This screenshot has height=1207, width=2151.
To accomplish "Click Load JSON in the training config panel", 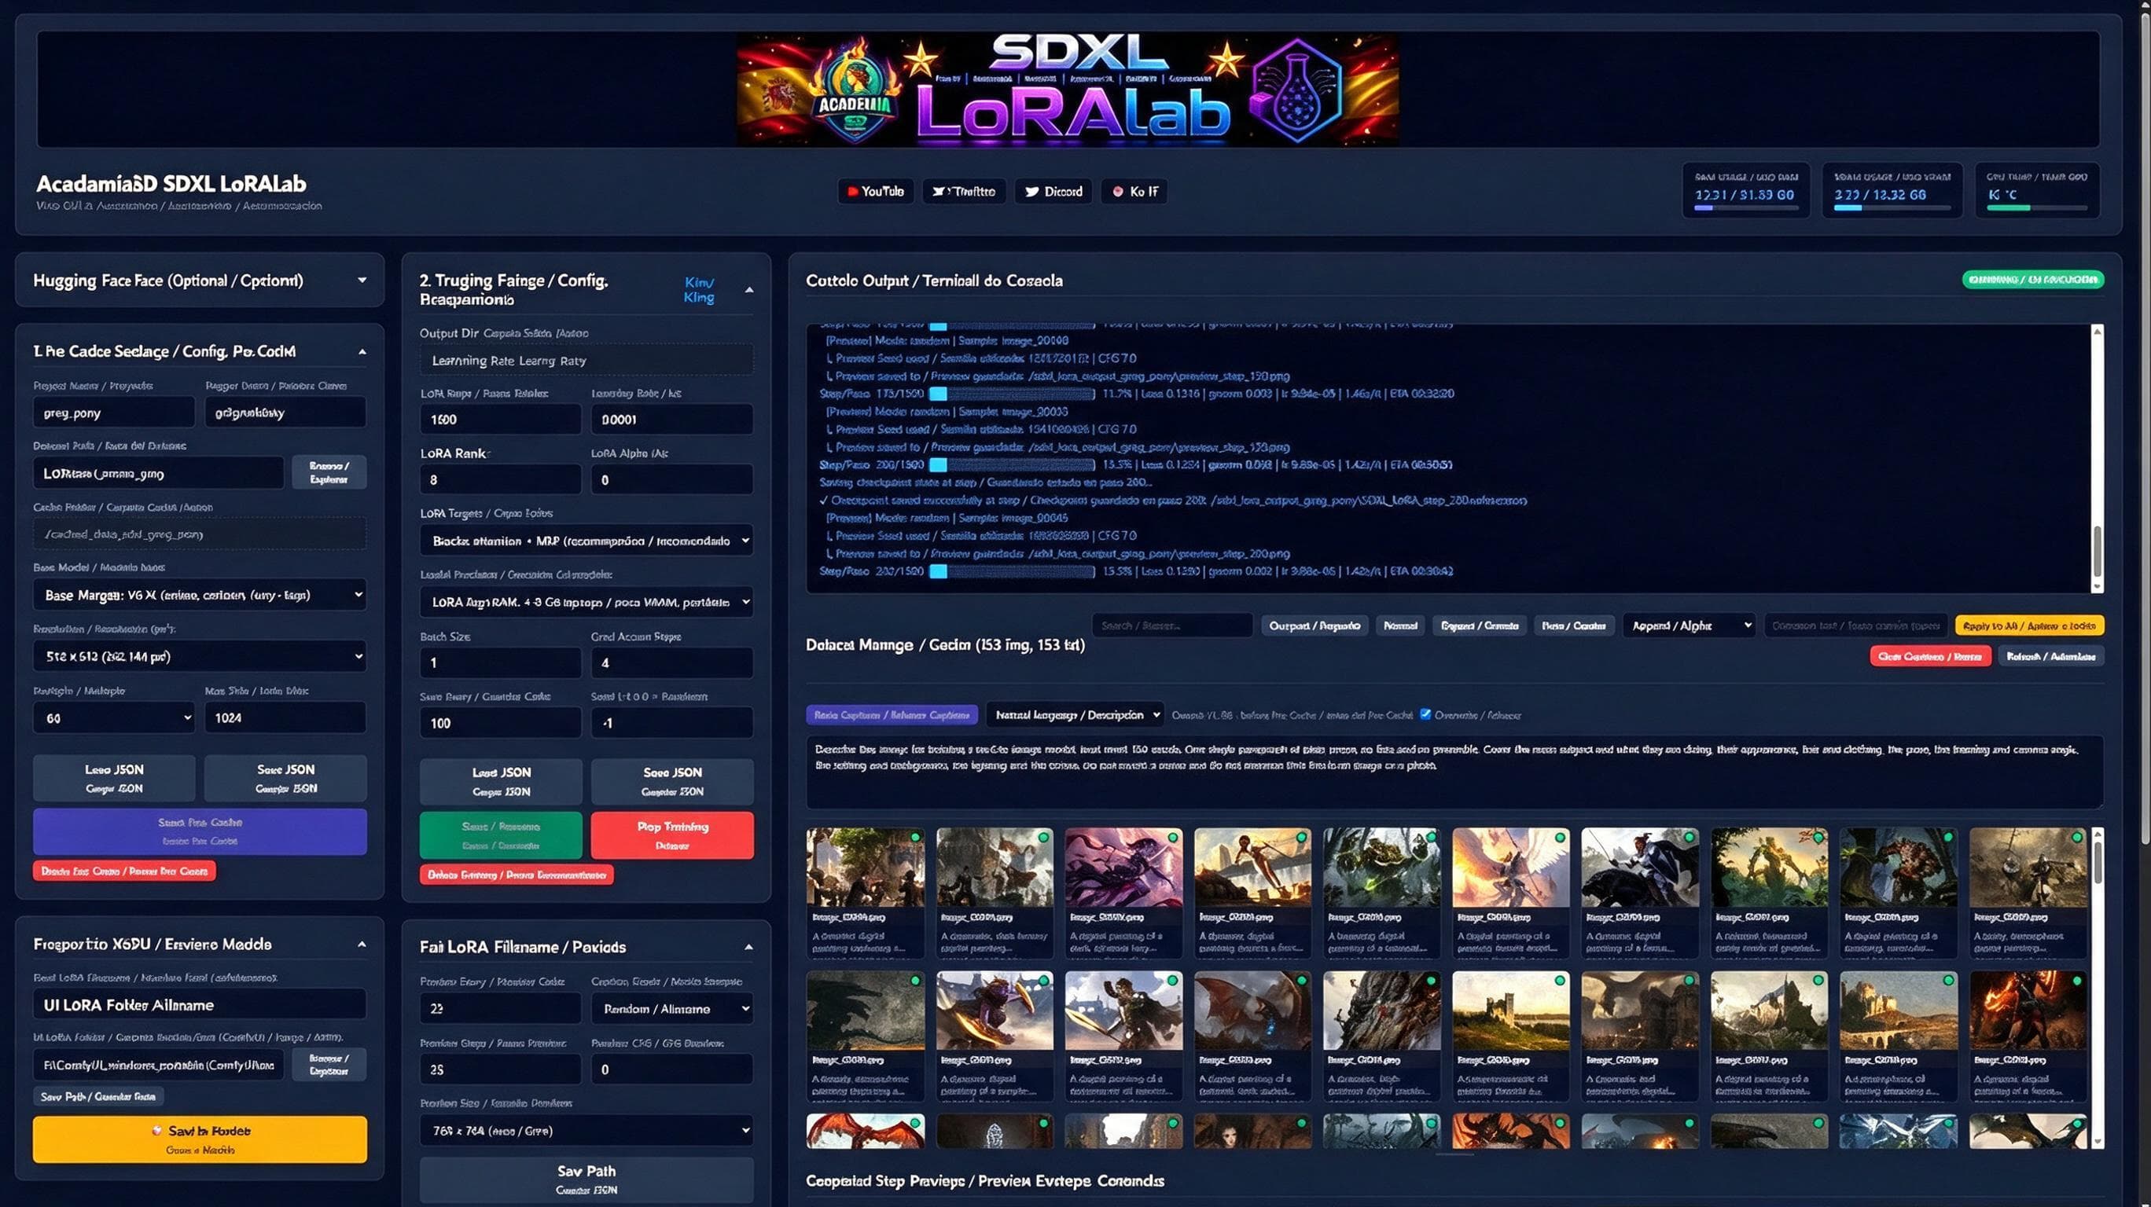I will (x=501, y=781).
